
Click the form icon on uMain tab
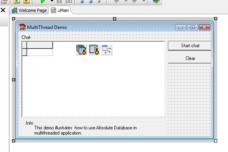coord(53,10)
